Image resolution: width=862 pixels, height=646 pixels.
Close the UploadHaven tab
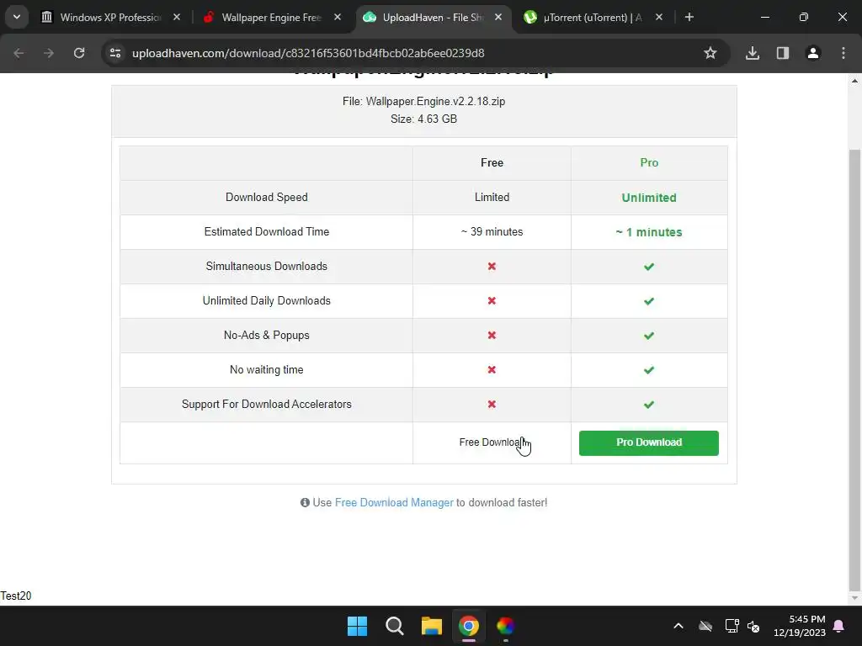pos(498,18)
